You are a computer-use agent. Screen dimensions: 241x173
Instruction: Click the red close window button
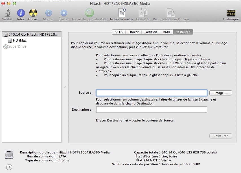3,3
